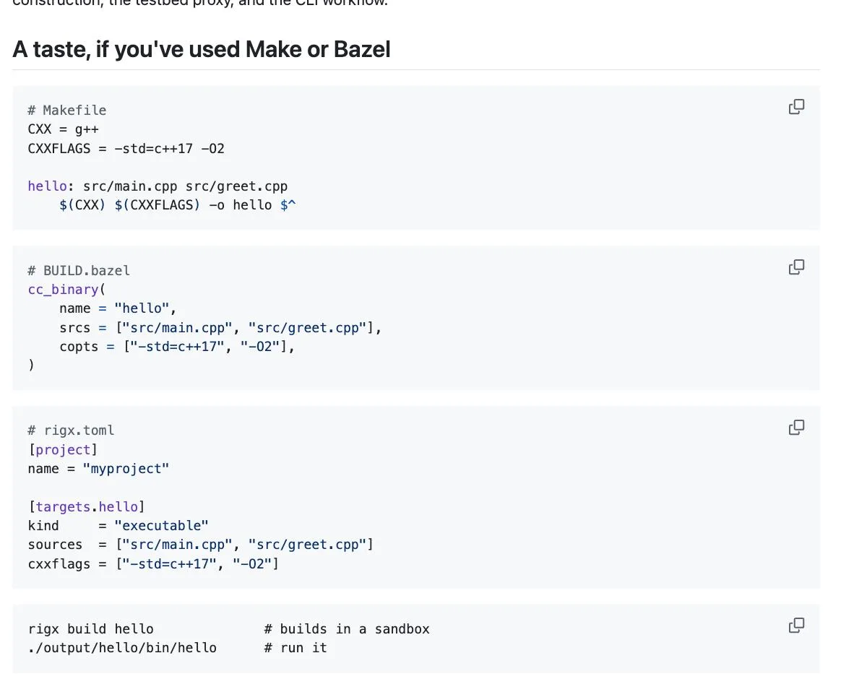The image size is (841, 692).
Task: Click the 'CXXFLAGS = -std=c++17 -O2' line
Action: (x=126, y=149)
